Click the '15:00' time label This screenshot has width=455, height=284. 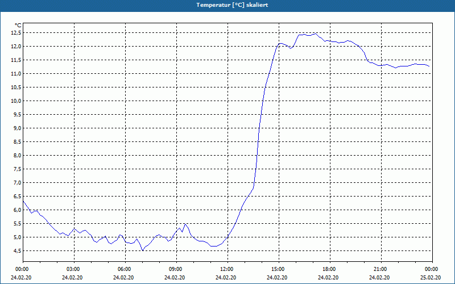(279, 269)
